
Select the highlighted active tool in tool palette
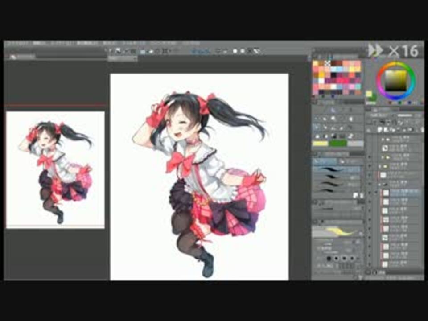pyautogui.click(x=317, y=127)
